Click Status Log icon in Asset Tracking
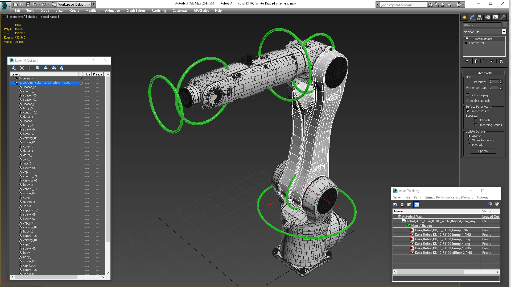Screen dimensions: 511x287 coord(402,205)
